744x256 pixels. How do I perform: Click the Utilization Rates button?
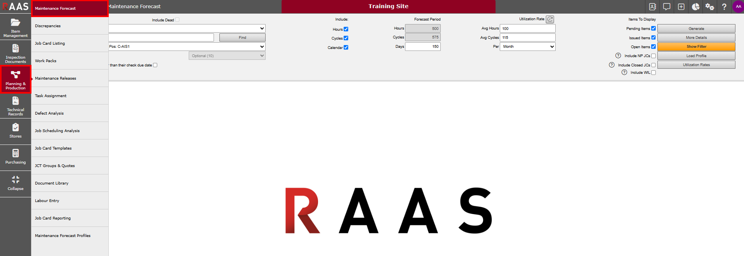(696, 65)
